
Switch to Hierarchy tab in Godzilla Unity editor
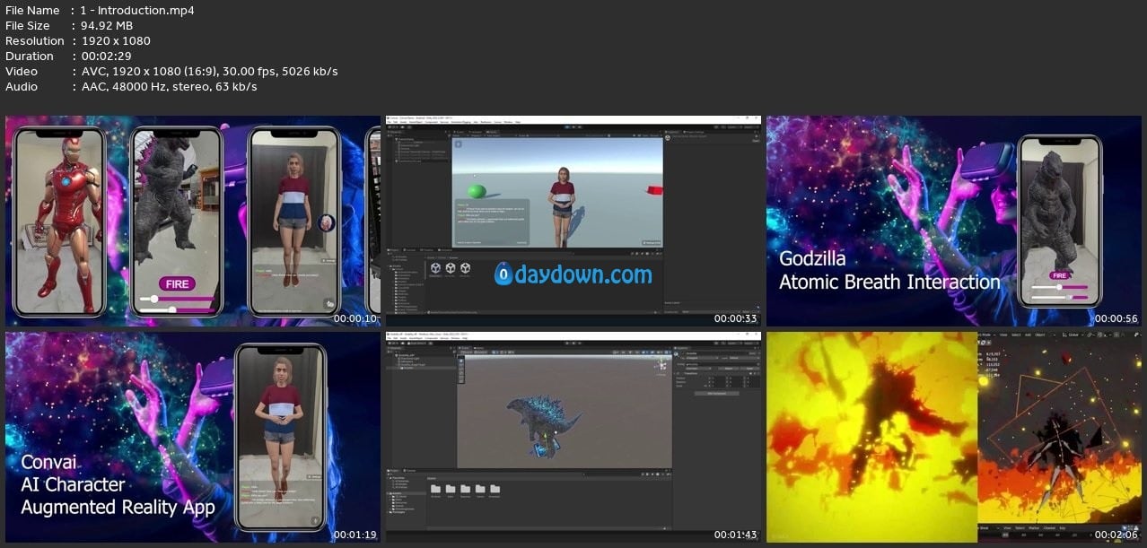tap(397, 347)
